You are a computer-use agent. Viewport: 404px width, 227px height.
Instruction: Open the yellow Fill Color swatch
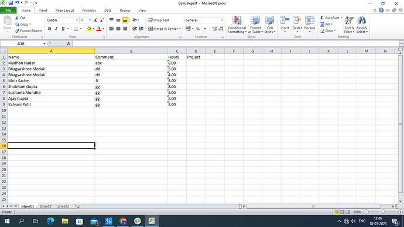(x=89, y=29)
